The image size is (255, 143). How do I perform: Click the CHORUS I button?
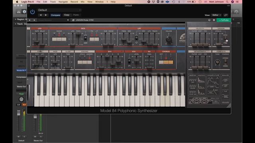(x=166, y=62)
